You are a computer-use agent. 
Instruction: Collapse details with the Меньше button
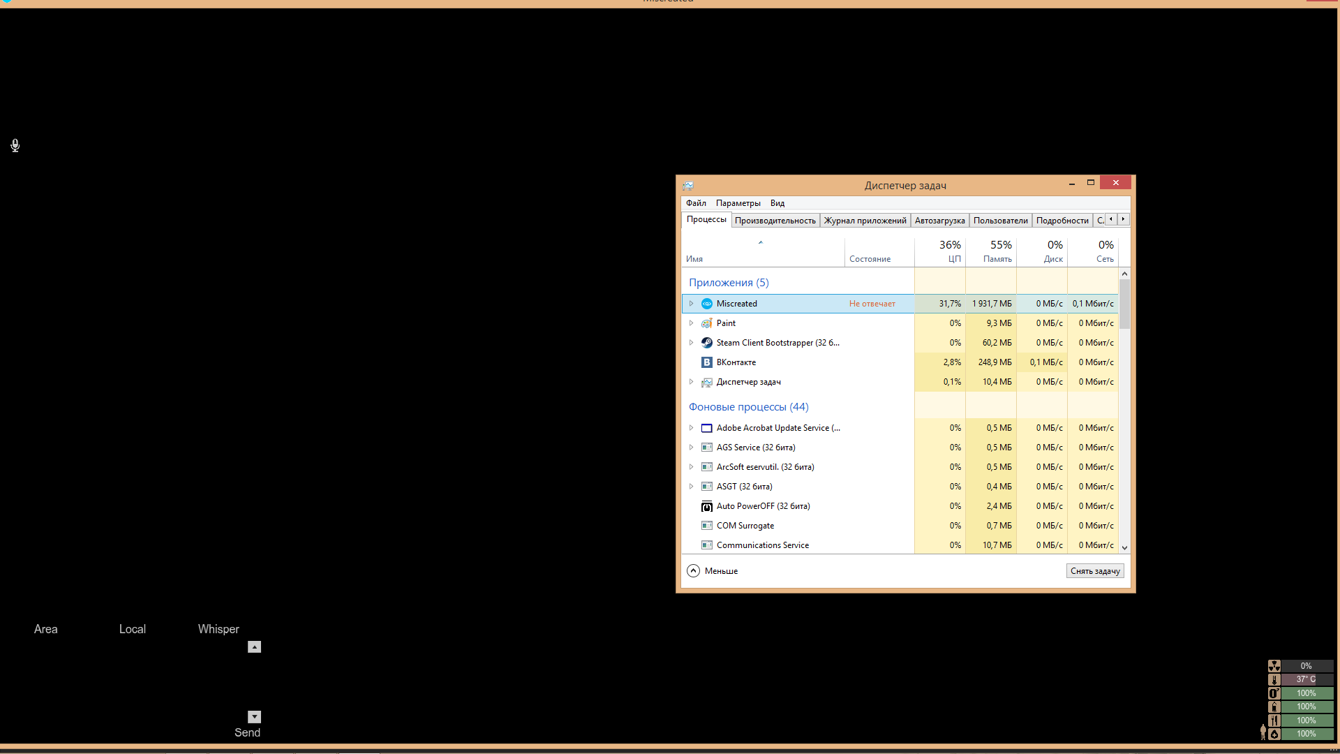tap(713, 571)
